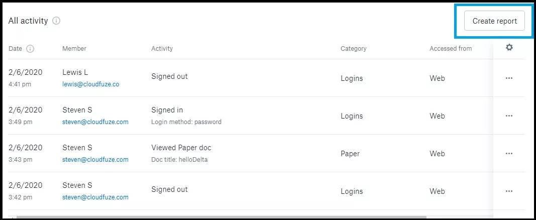Viewport: 536px width, 220px height.
Task: Click the Create report button
Action: tap(494, 21)
